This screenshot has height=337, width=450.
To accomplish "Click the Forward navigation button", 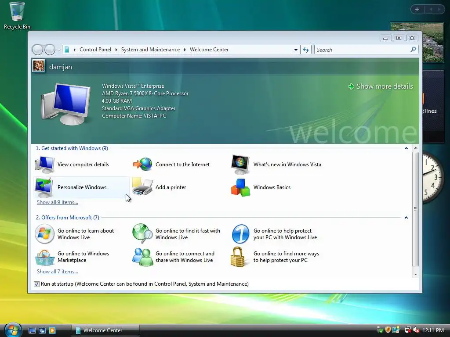I will coord(50,50).
